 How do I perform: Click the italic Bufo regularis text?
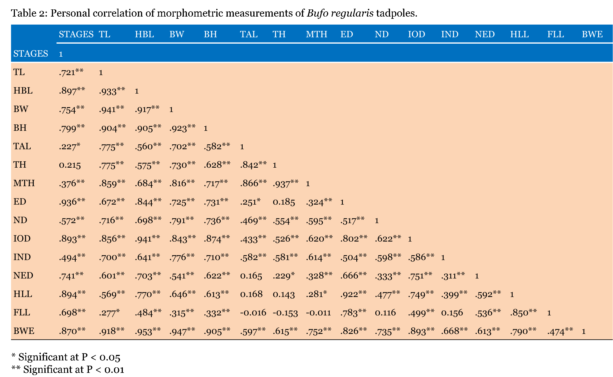tap(340, 13)
